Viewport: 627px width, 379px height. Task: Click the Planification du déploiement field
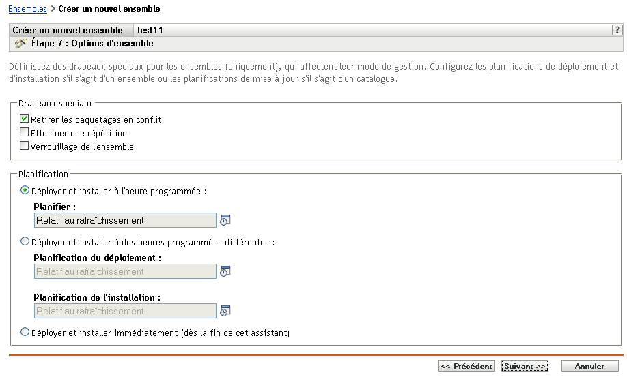click(125, 271)
